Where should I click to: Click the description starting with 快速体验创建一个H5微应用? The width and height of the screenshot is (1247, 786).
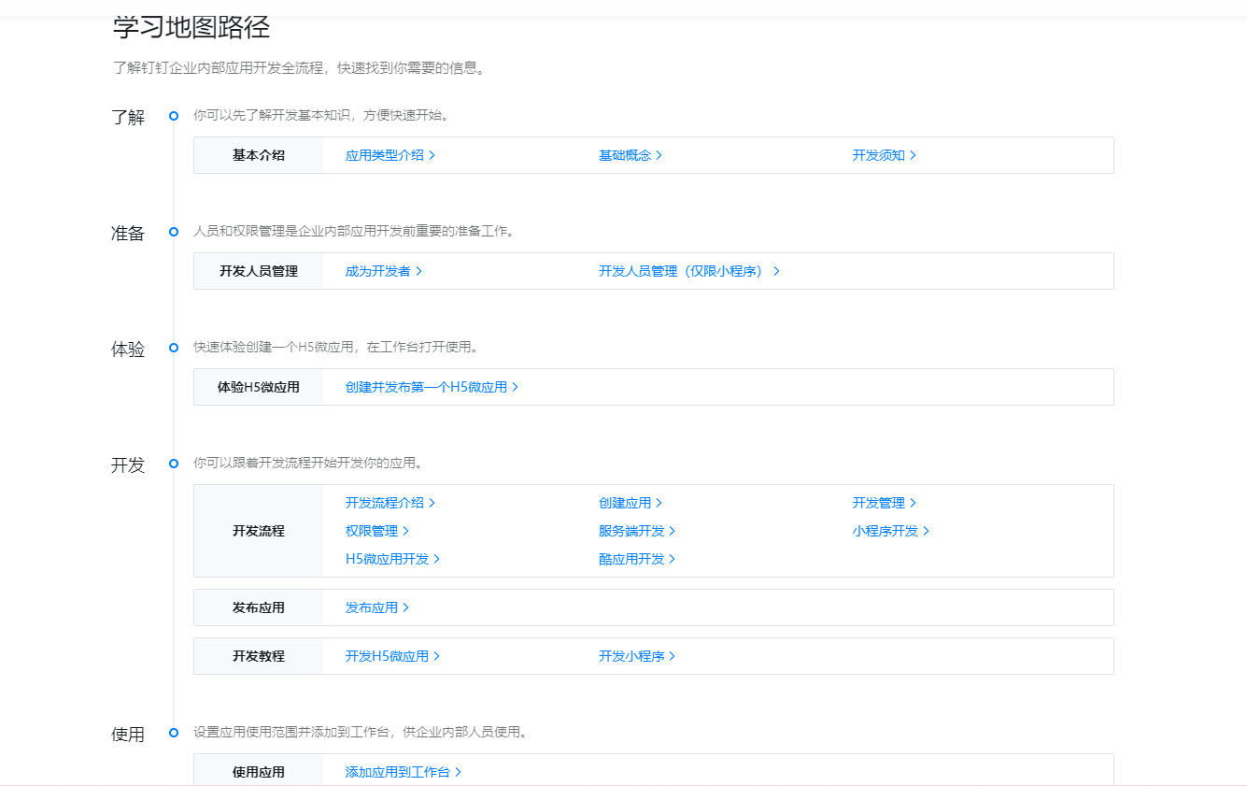click(x=336, y=347)
